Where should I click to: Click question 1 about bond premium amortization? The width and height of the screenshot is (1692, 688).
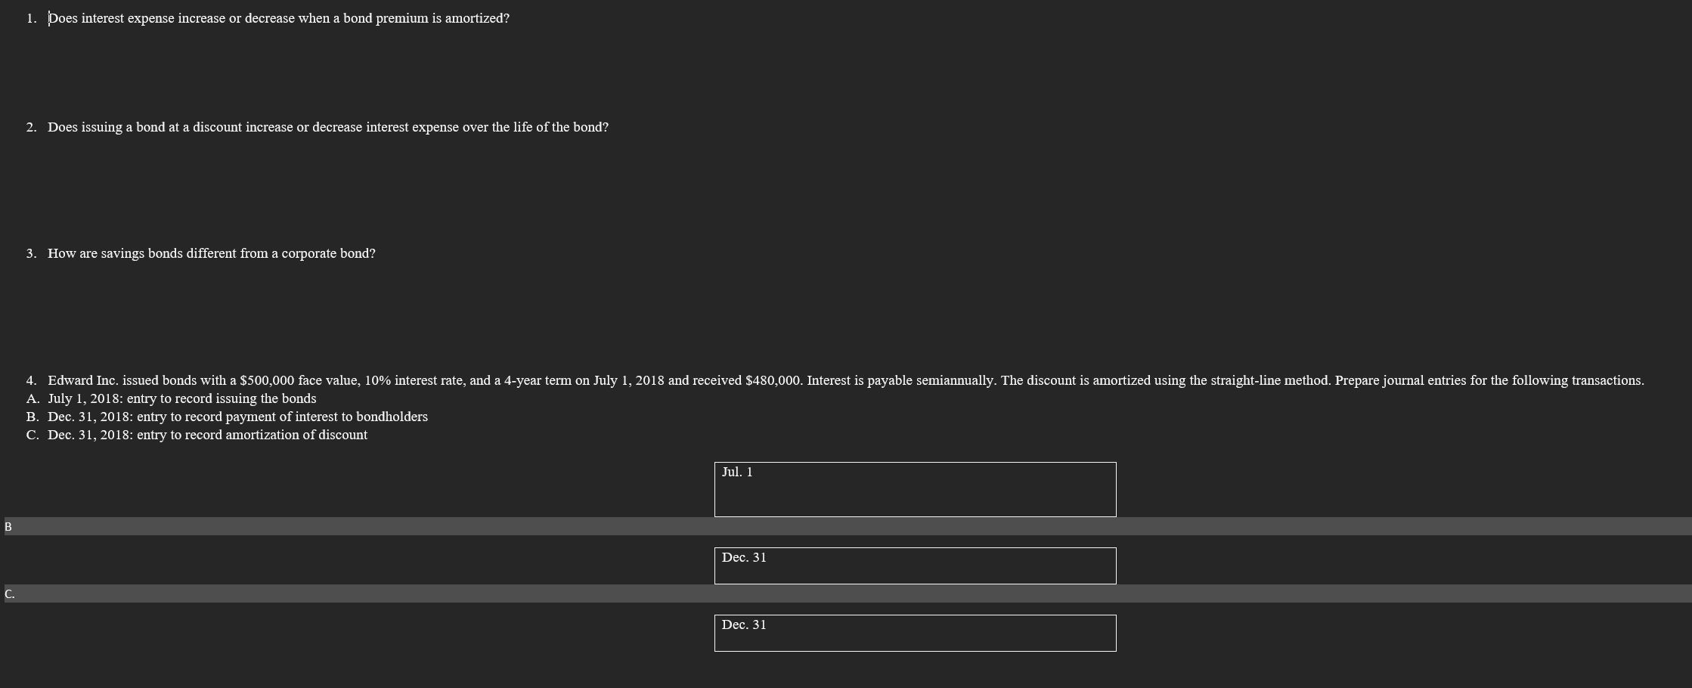click(278, 18)
